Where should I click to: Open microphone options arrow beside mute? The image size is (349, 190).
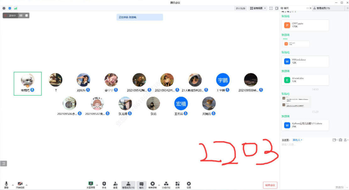(x=13, y=185)
